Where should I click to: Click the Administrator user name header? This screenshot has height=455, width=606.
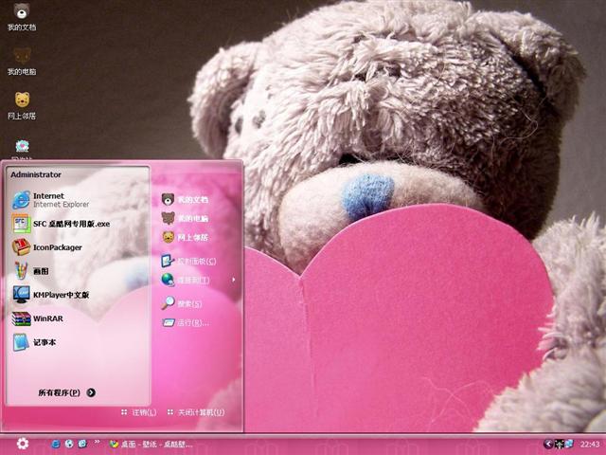tap(36, 174)
